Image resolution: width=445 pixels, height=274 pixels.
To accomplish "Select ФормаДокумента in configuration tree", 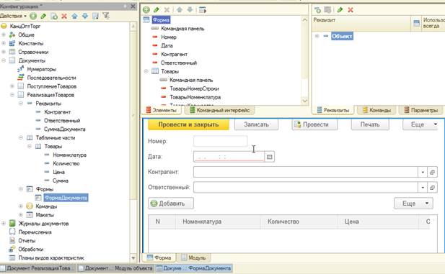I will click(x=66, y=198).
